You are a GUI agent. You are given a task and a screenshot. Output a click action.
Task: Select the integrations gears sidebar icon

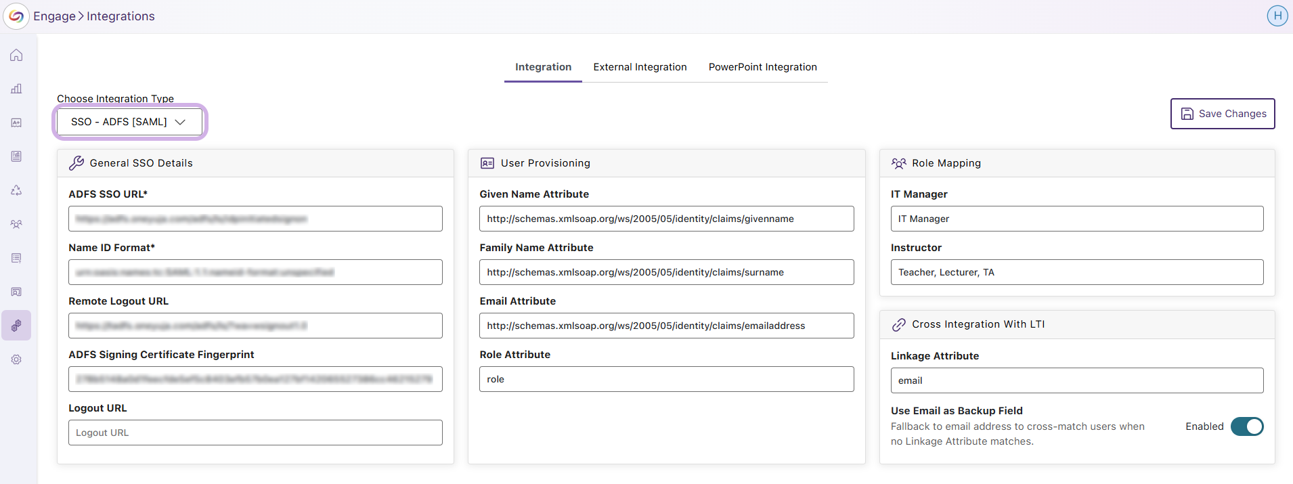point(16,326)
